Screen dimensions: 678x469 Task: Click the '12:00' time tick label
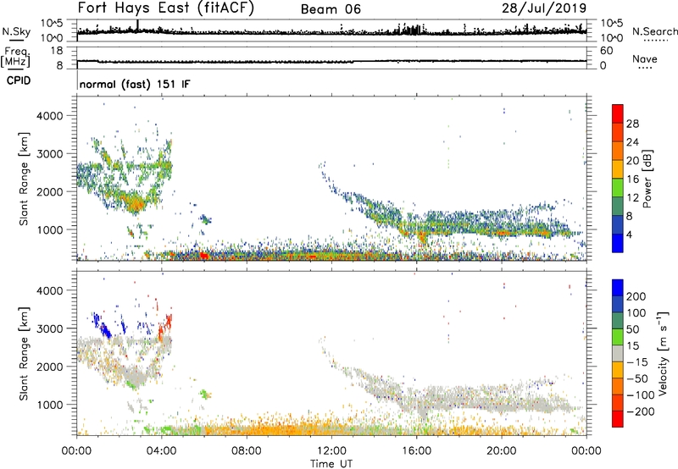coord(331,451)
